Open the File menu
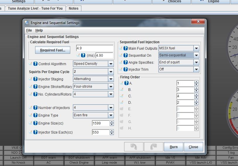The height and width of the screenshot is (166, 238). tap(29, 30)
